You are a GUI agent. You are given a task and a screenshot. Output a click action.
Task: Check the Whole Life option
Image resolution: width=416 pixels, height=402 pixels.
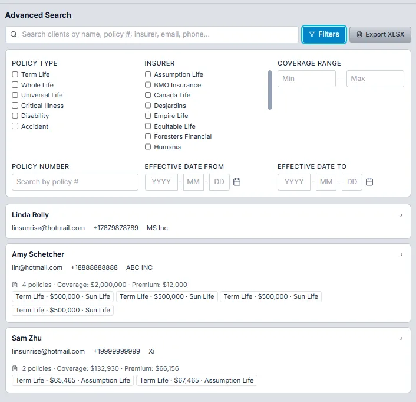click(x=15, y=85)
